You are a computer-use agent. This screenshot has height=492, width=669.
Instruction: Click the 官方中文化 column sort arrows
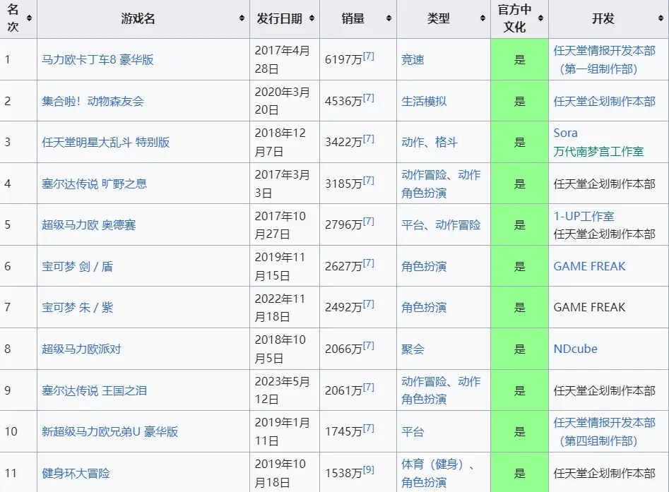[540, 19]
